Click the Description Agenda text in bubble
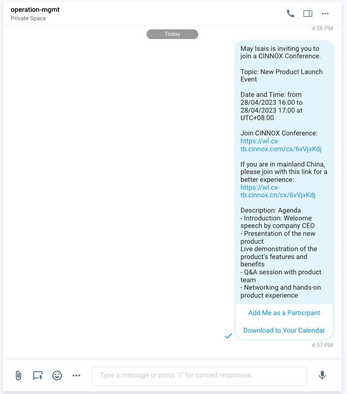 click(x=271, y=210)
